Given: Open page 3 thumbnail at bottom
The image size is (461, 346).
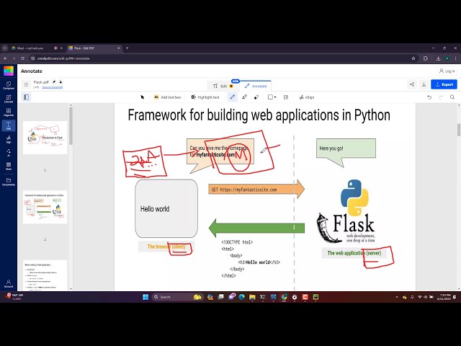Looking at the screenshot, I should (x=45, y=275).
